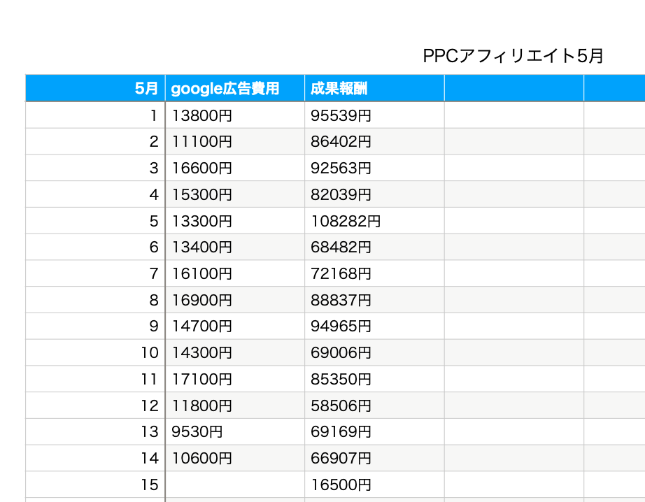Viewport: 645px width, 502px height.
Task: Select the 16900円 ad cost cell
Action: point(234,300)
